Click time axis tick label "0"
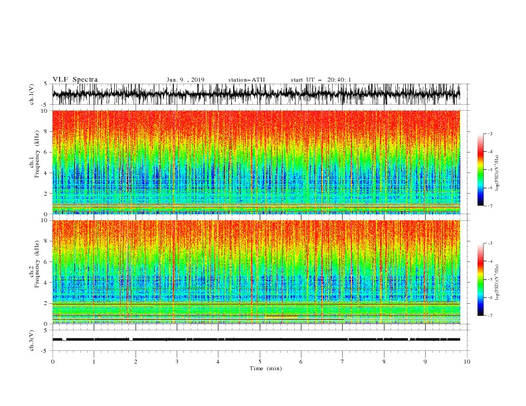 point(52,362)
